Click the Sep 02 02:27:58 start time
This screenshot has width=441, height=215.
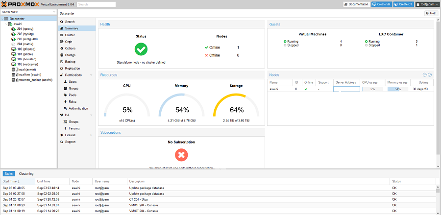[14, 194]
